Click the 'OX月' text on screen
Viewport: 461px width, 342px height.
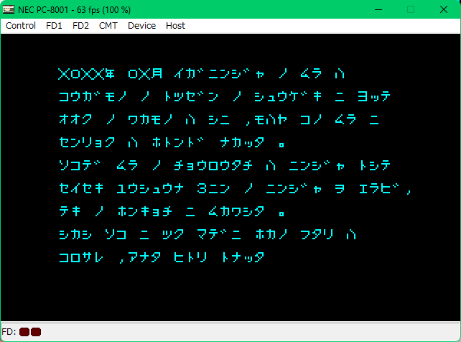pyautogui.click(x=145, y=74)
